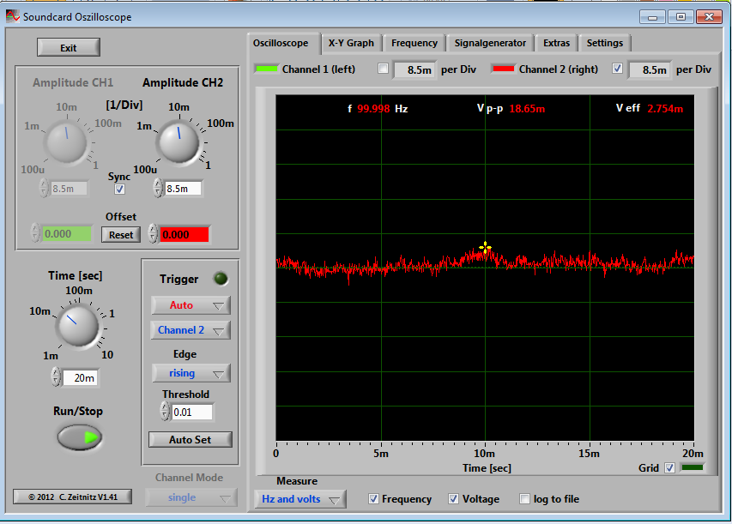
Task: Click the Exit button
Action: coord(69,47)
